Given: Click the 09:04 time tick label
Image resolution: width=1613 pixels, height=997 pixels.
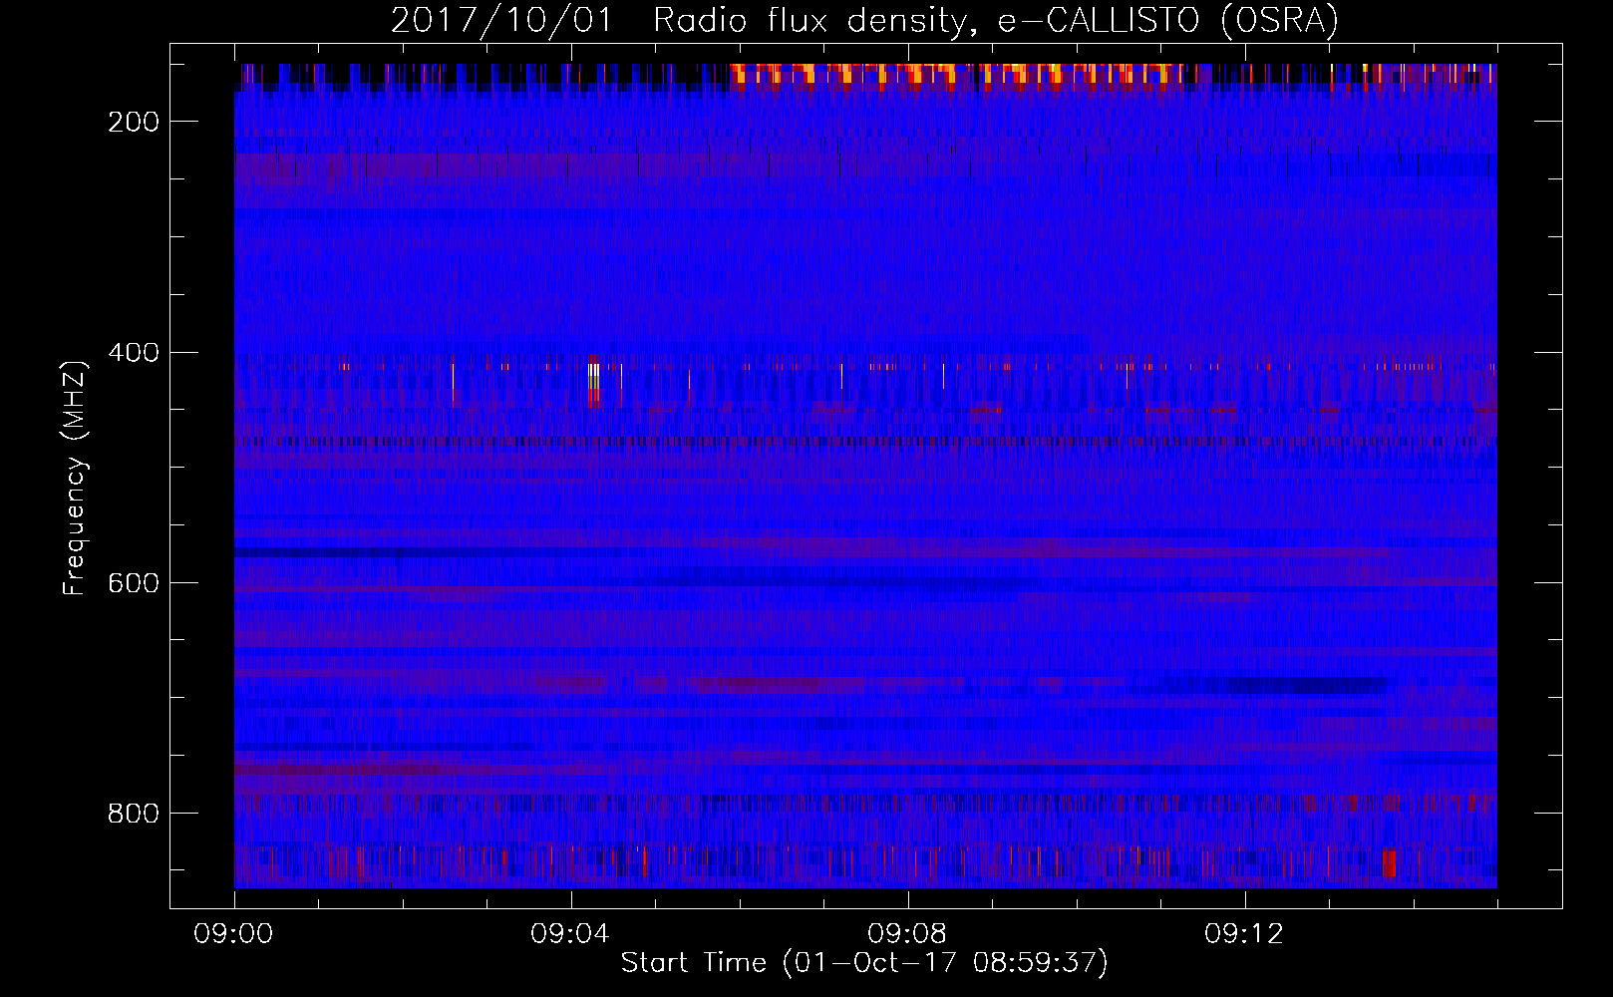Looking at the screenshot, I should tap(570, 934).
